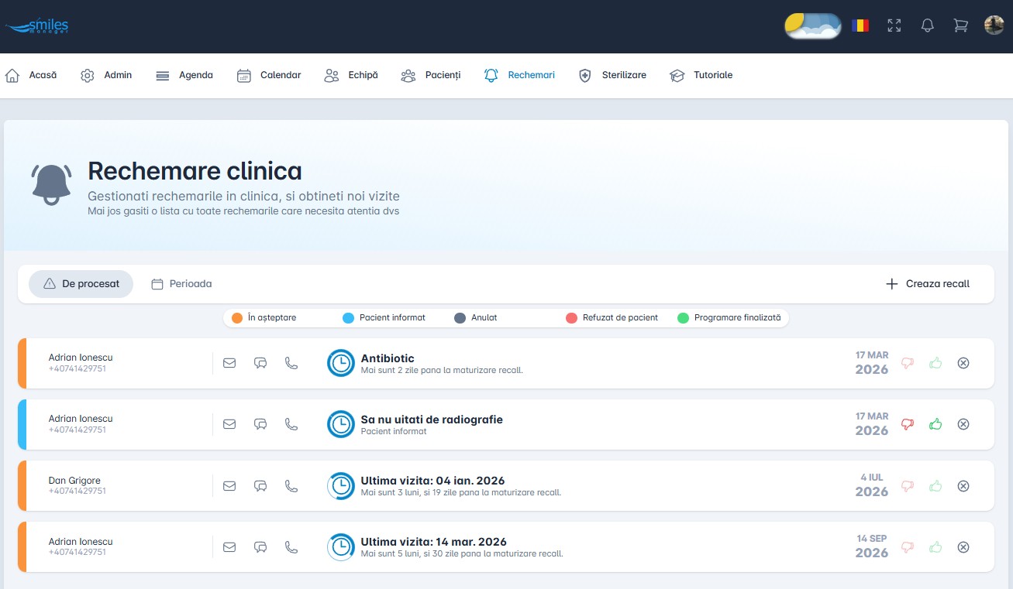Open the Romanian flag language selector

pyautogui.click(x=860, y=26)
